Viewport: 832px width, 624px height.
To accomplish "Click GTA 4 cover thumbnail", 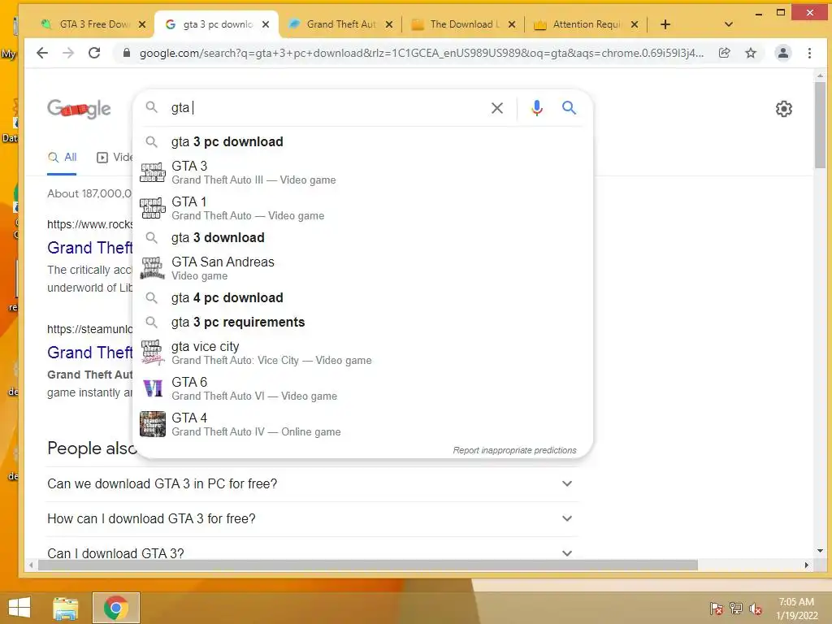I will [152, 424].
